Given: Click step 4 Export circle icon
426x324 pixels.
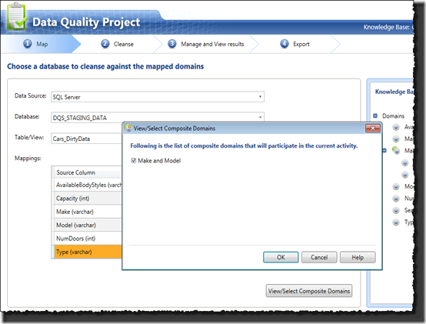Looking at the screenshot, I should pos(285,44).
